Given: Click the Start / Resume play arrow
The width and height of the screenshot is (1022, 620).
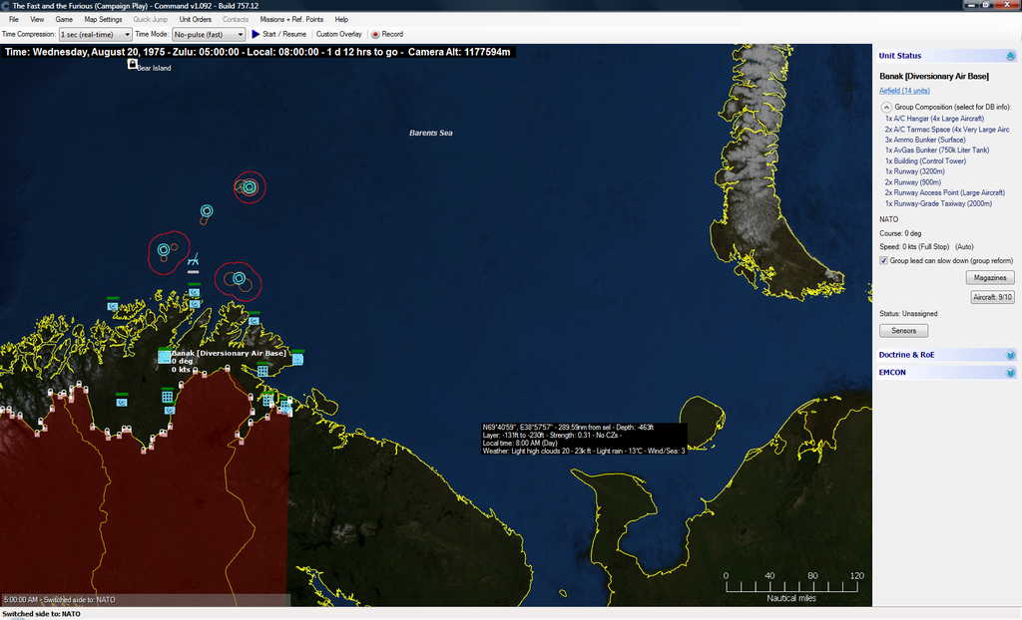Looking at the screenshot, I should (255, 34).
